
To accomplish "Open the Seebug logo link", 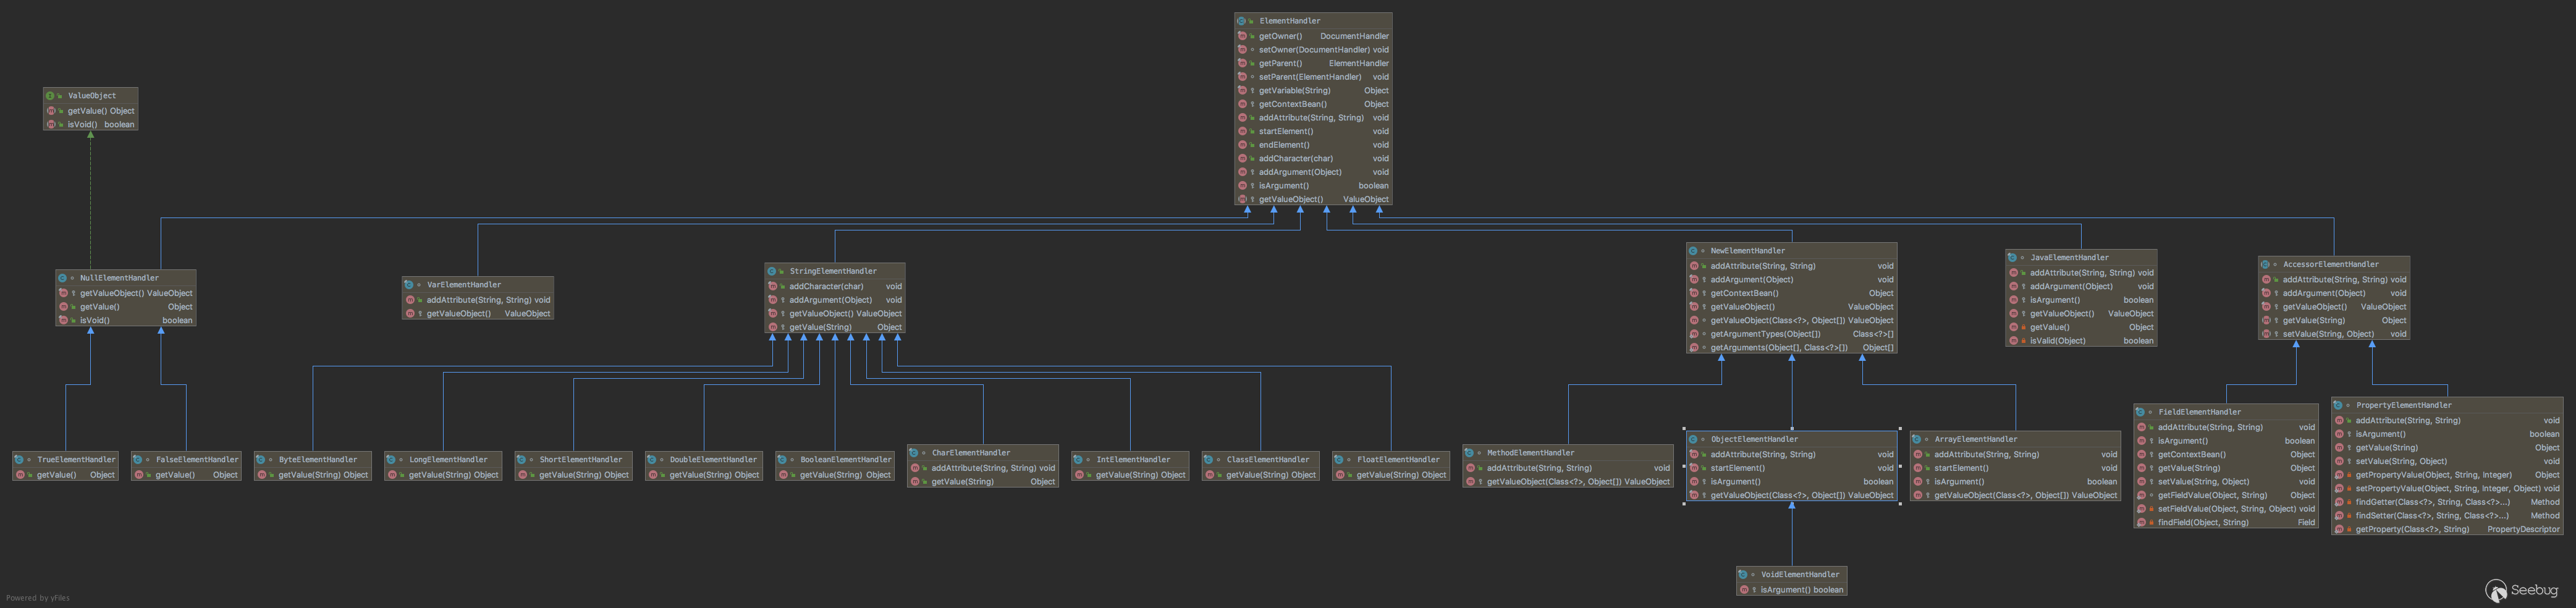I will coord(2521,591).
